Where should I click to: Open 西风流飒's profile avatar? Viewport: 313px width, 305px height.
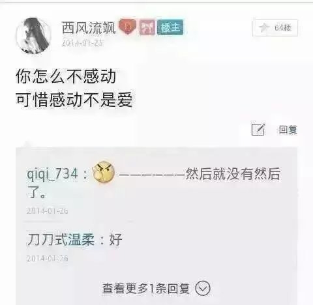coord(33,36)
